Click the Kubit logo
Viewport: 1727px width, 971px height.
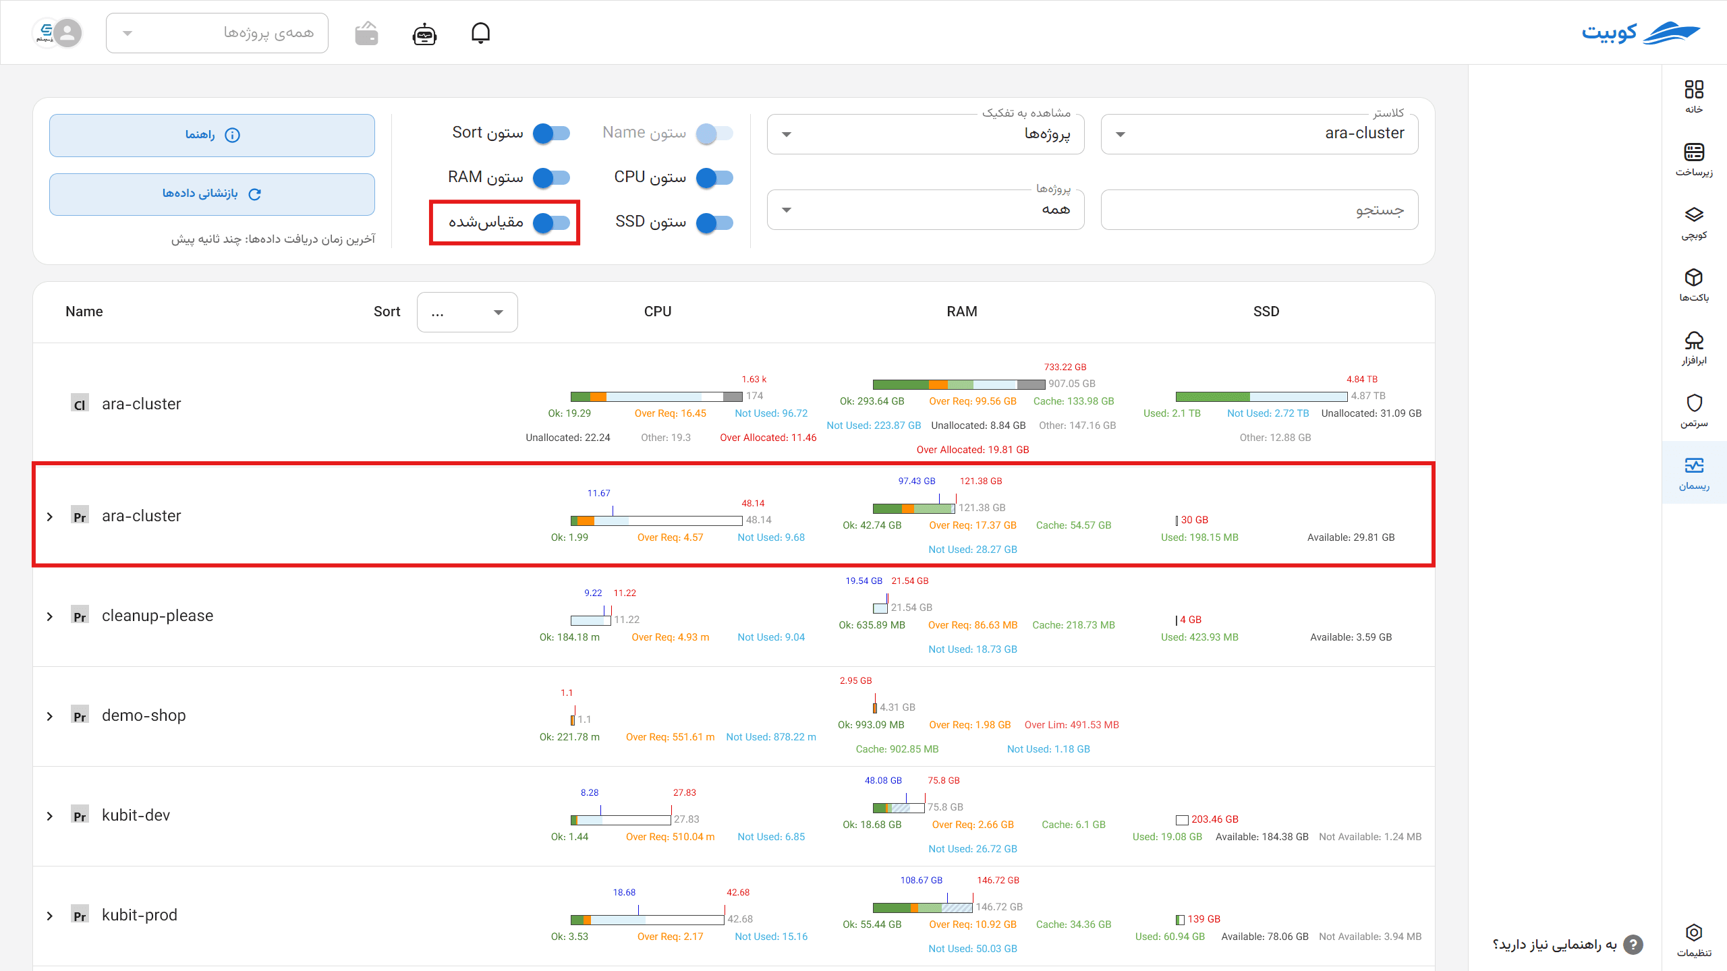[1641, 32]
